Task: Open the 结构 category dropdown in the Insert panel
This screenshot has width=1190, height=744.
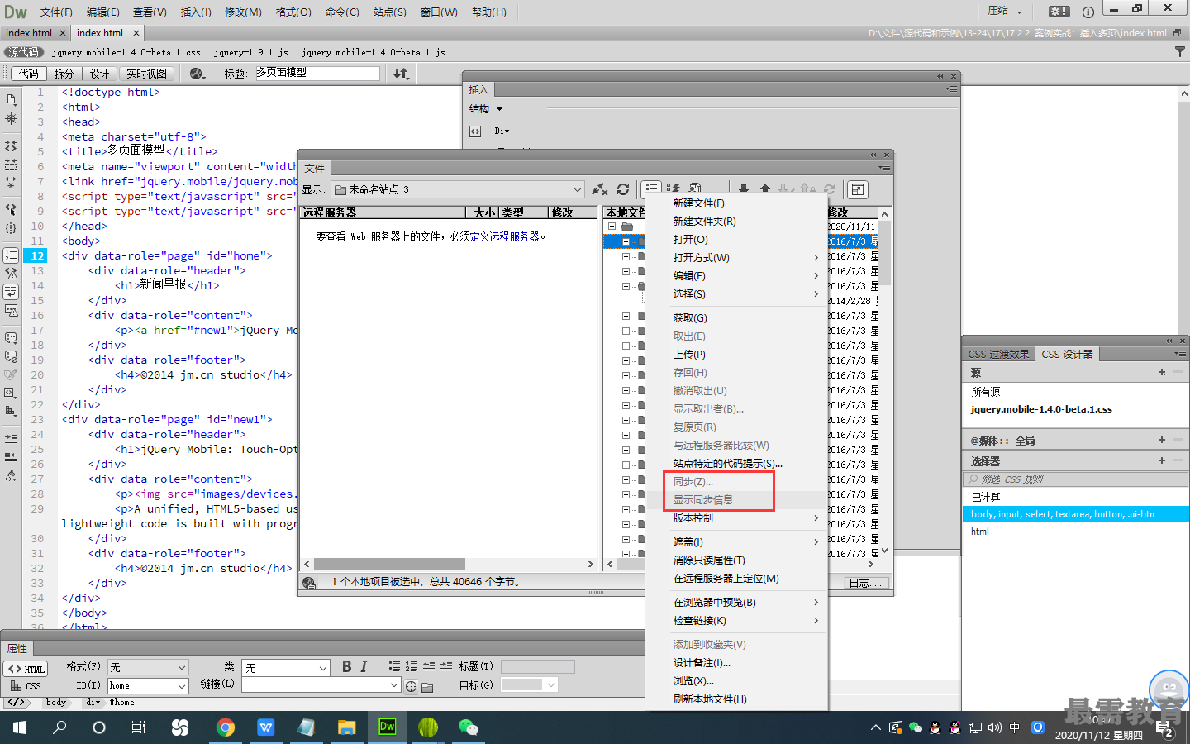Action: click(x=486, y=108)
